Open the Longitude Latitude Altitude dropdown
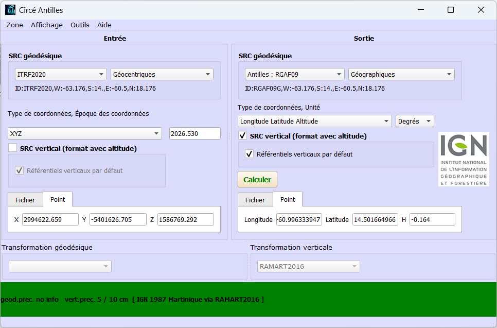 tap(315, 121)
